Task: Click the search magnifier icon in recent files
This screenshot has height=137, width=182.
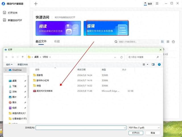Action: [x=116, y=42]
